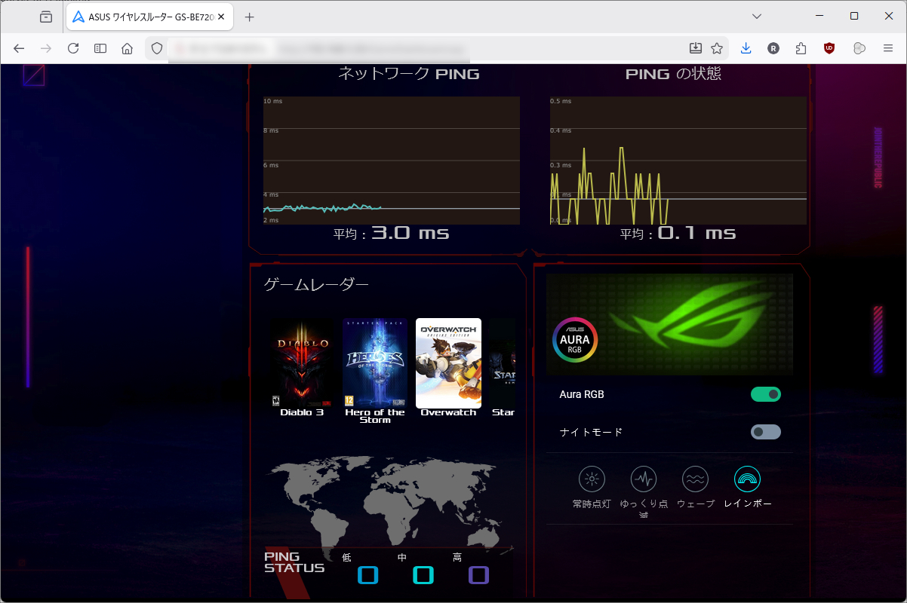Screen dimensions: 907x603
Task: Click the new tab plus button
Action: click(250, 16)
